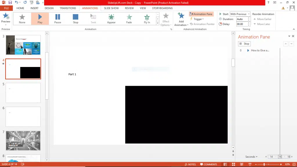Viewport: 297px width, 167px height.
Task: Expand the Trigger dropdown
Action: point(198,19)
